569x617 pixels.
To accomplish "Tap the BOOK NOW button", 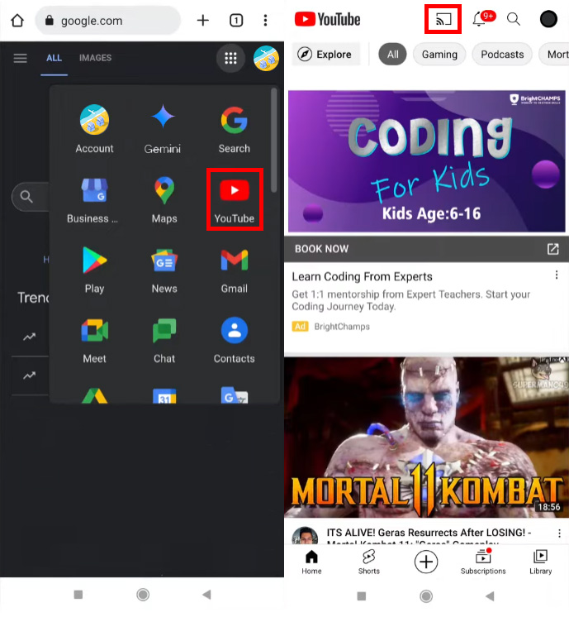I will (x=321, y=249).
